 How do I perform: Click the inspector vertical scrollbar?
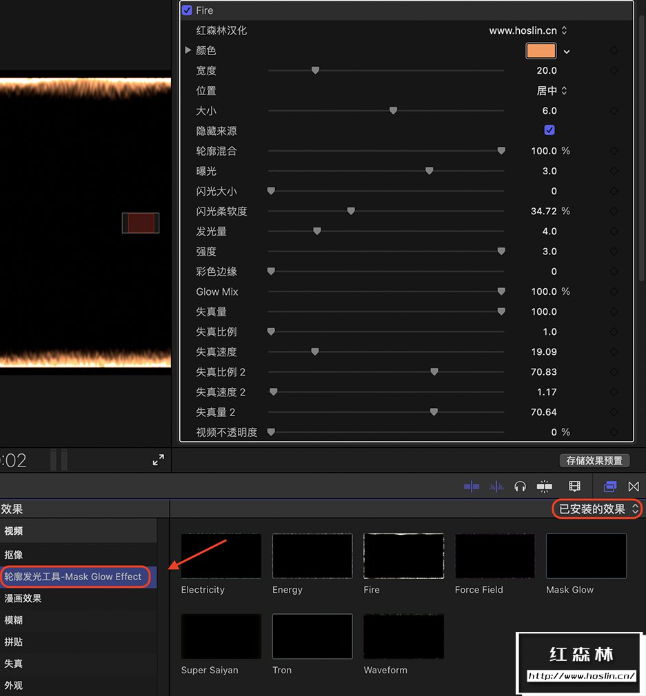point(642,147)
